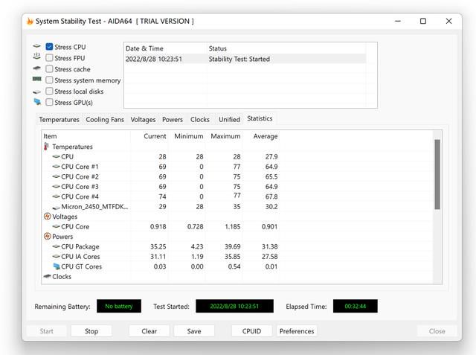
Task: Open the Cooling Fans tab
Action: pos(105,120)
